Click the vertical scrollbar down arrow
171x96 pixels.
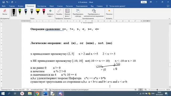pyautogui.click(x=170, y=87)
